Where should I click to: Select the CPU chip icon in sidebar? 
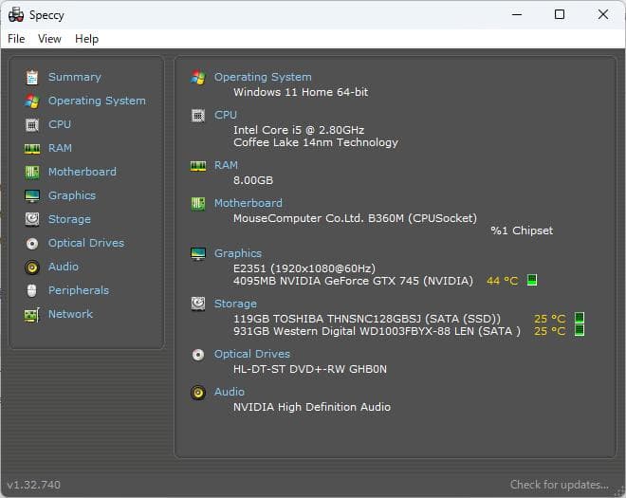(32, 124)
